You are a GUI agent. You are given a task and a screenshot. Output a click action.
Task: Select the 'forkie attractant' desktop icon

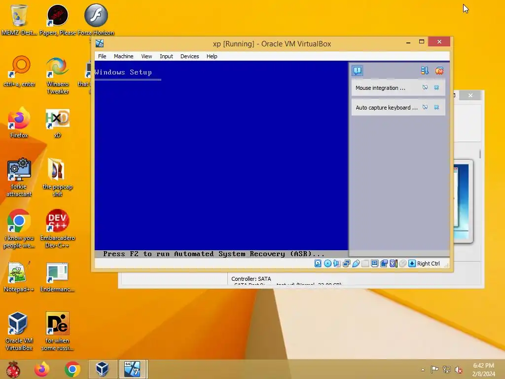pyautogui.click(x=19, y=177)
